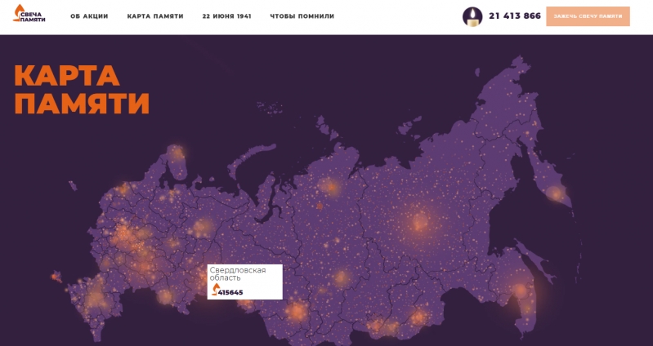Viewport: 653px width, 346px height.
Task: Click the candle flame icon in the tooltip
Action: click(215, 290)
